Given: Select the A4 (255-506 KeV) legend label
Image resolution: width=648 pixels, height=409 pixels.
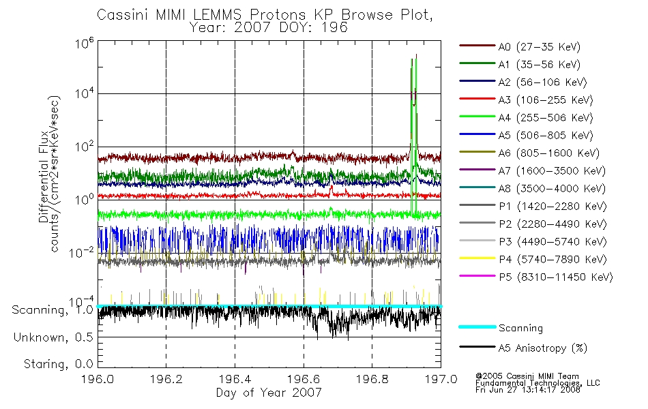Looking at the screenshot, I should [x=546, y=118].
